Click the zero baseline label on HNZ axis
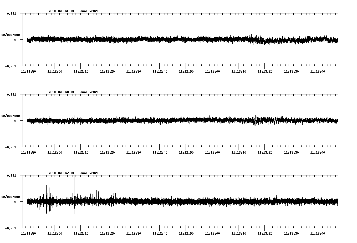 point(15,202)
